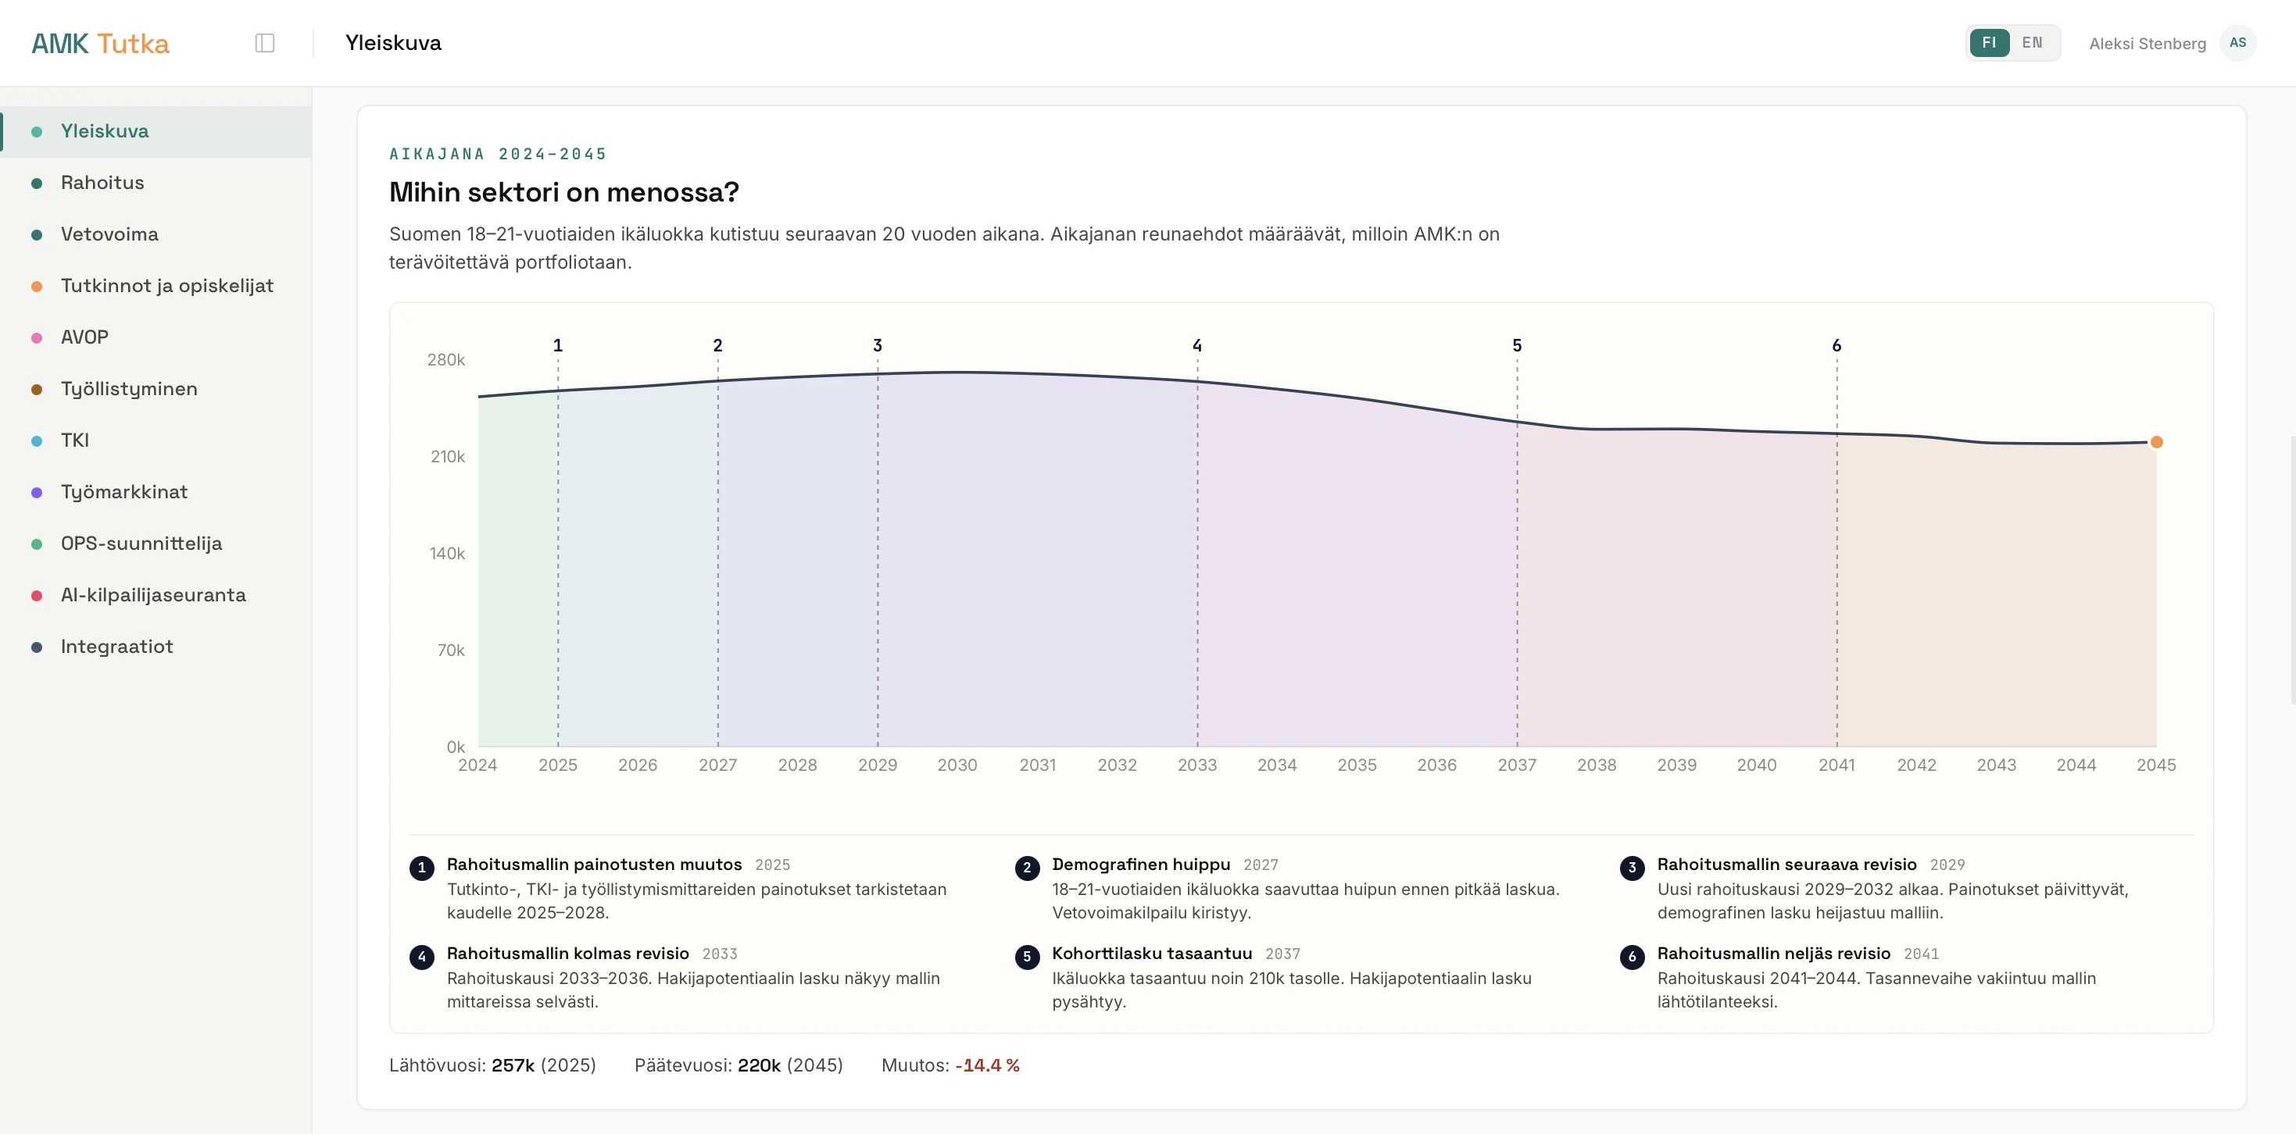Open the AS user avatar

pyautogui.click(x=2237, y=43)
